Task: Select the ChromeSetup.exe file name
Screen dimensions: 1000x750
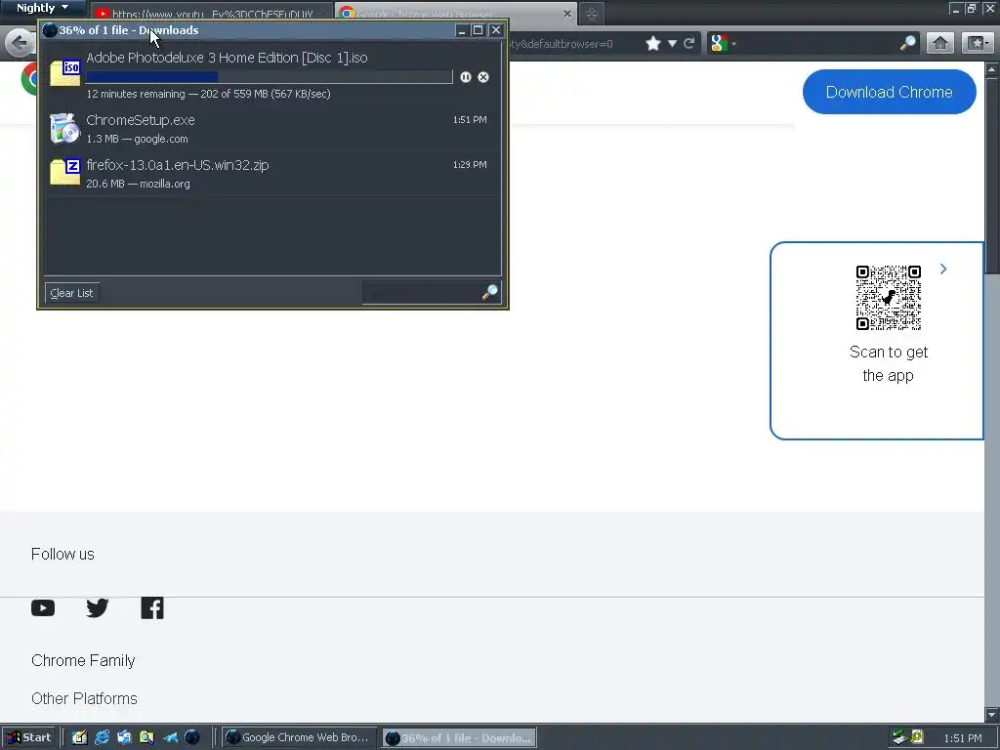Action: (x=141, y=120)
